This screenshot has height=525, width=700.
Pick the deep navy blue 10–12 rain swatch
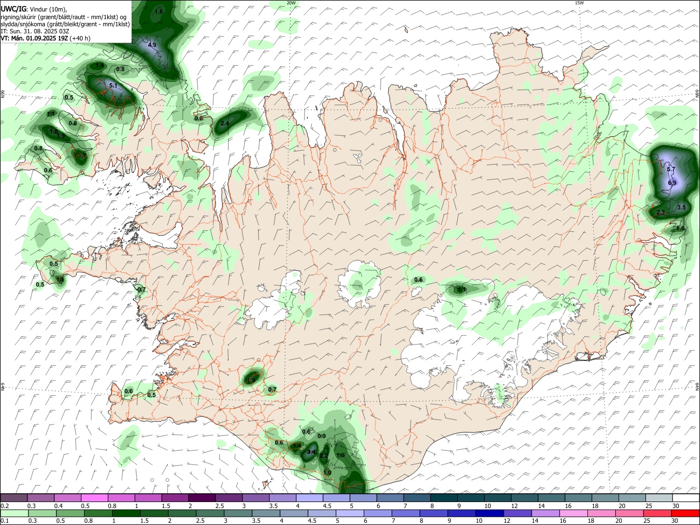(489, 513)
